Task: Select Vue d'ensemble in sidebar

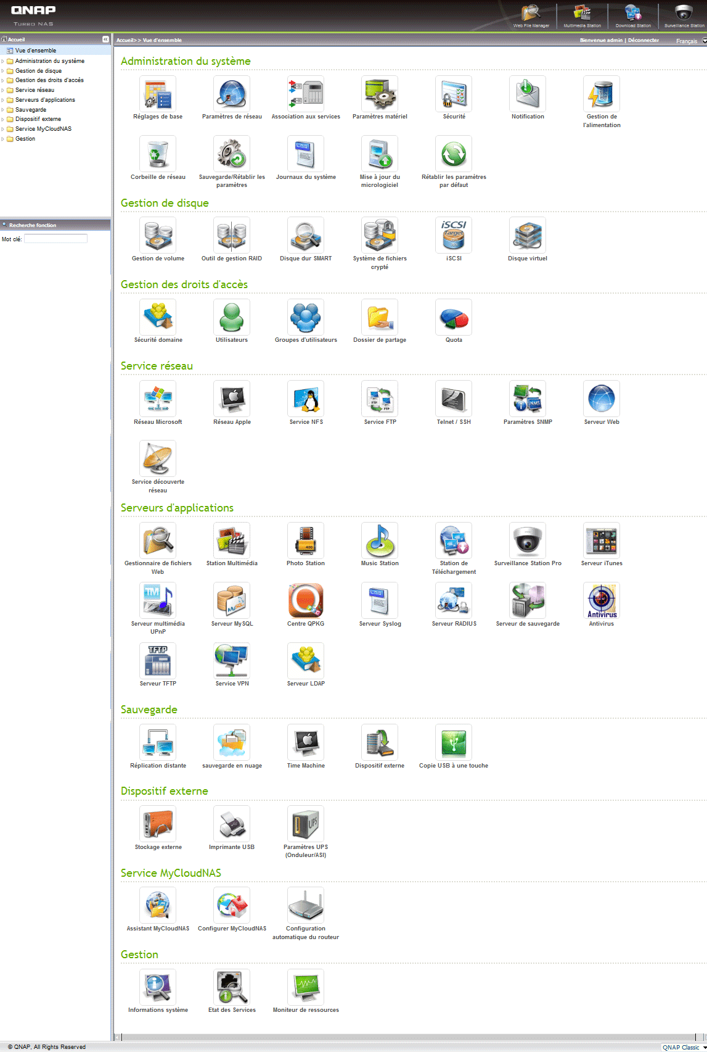Action: [x=35, y=51]
